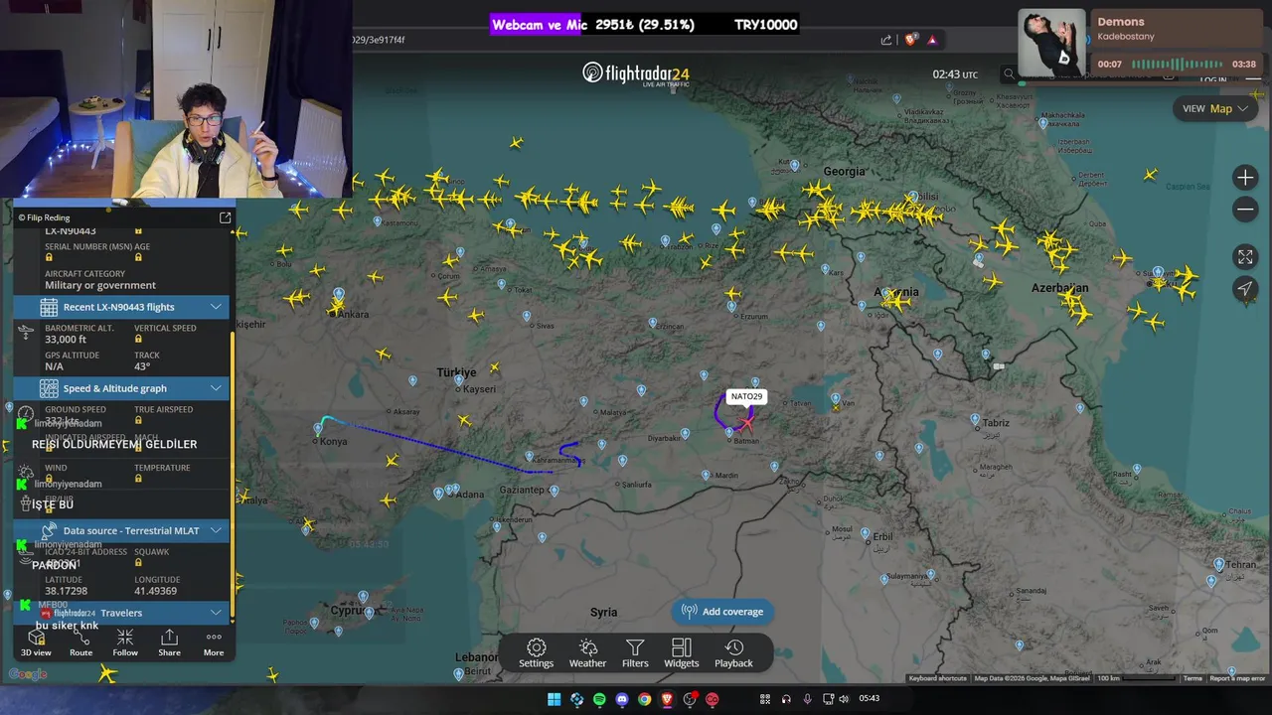Click the Gaziantep city label
Image resolution: width=1272 pixels, height=715 pixels.
[x=522, y=490]
